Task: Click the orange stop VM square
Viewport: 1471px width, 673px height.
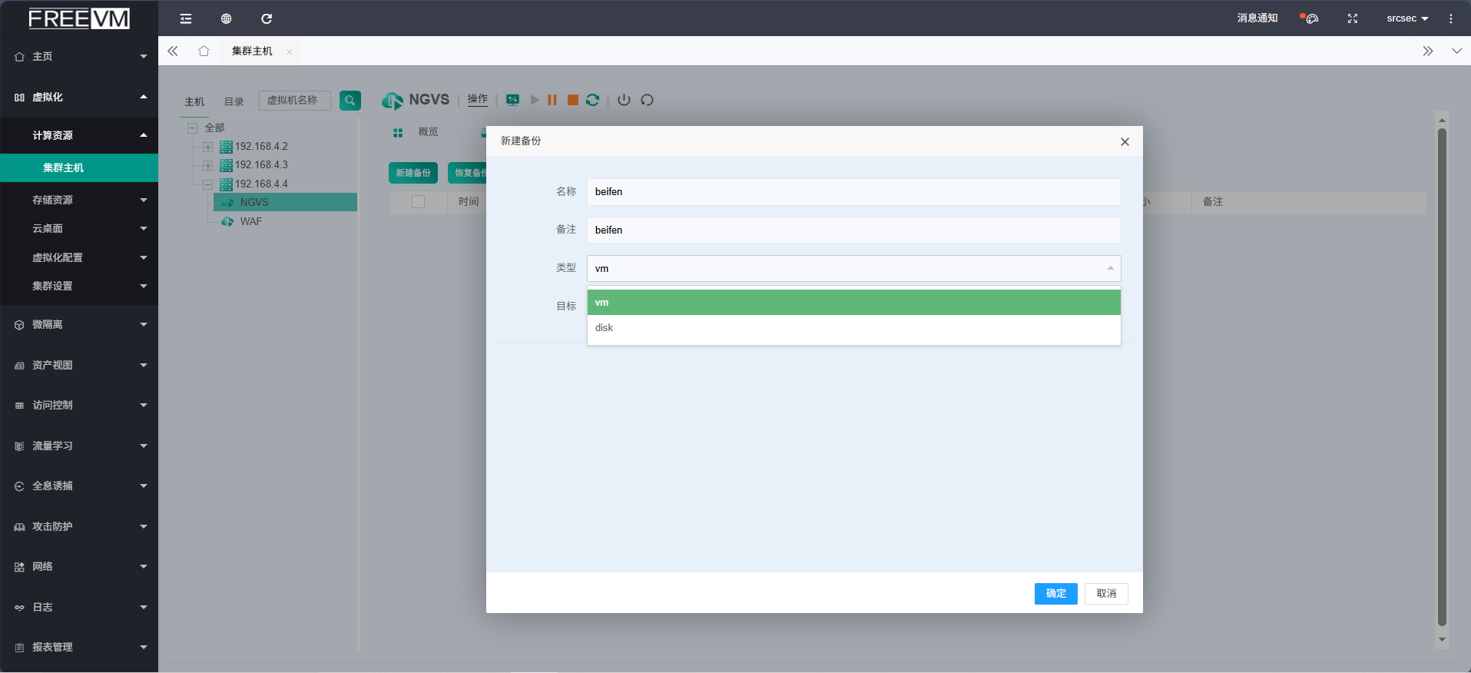Action: pos(573,100)
